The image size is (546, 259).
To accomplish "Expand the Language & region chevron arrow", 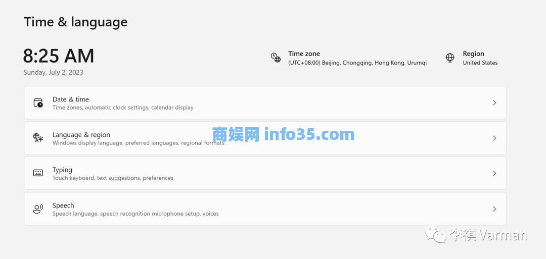I will tap(494, 138).
